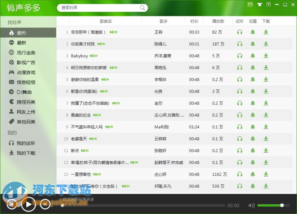Click the search magnifier icon
297x214 pixels.
143,7
